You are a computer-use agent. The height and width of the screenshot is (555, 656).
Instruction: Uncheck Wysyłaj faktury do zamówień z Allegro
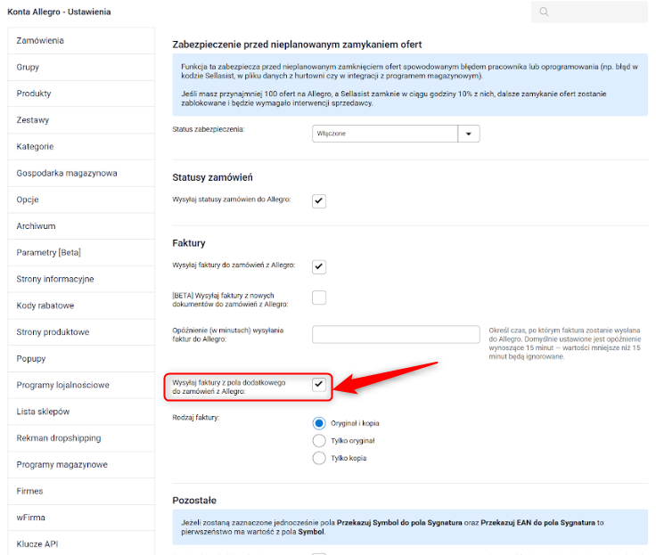click(319, 266)
